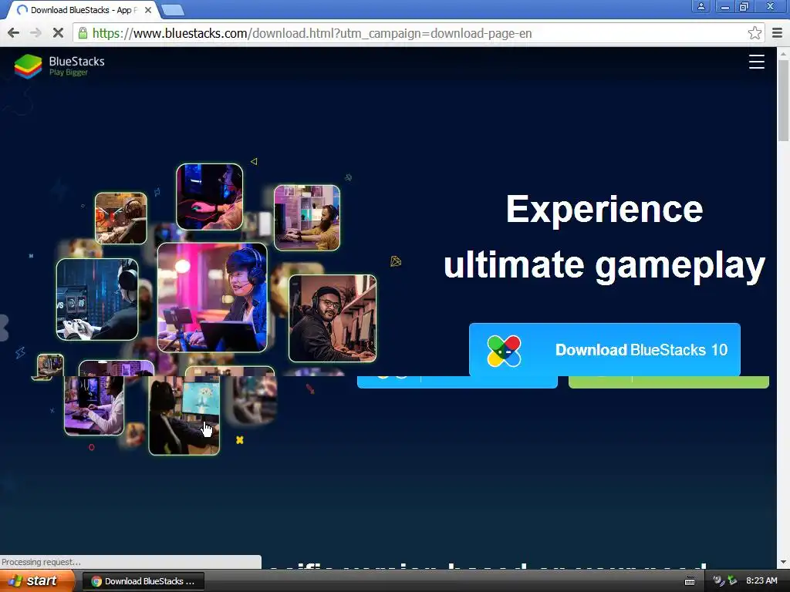The height and width of the screenshot is (592, 790).
Task: Open the Chrome menu icon
Action: pos(778,33)
